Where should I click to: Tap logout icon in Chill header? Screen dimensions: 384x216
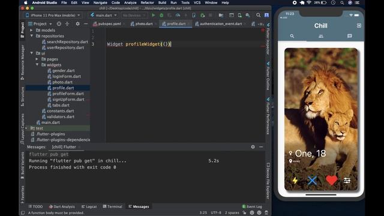tap(359, 26)
